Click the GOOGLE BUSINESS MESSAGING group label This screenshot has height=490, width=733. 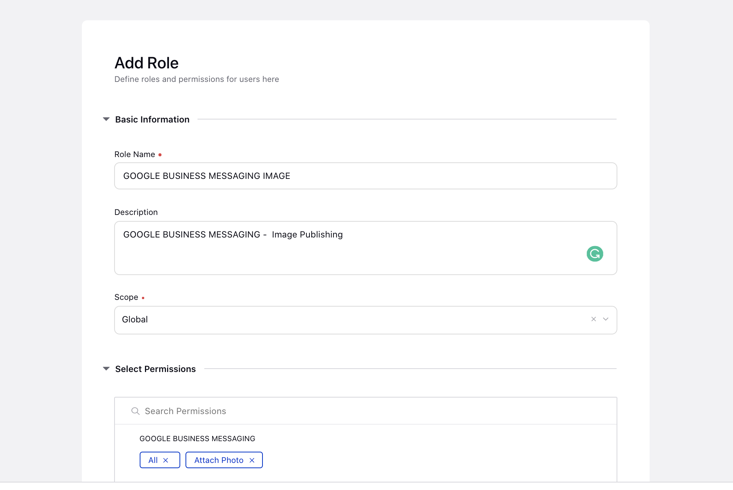coord(197,439)
